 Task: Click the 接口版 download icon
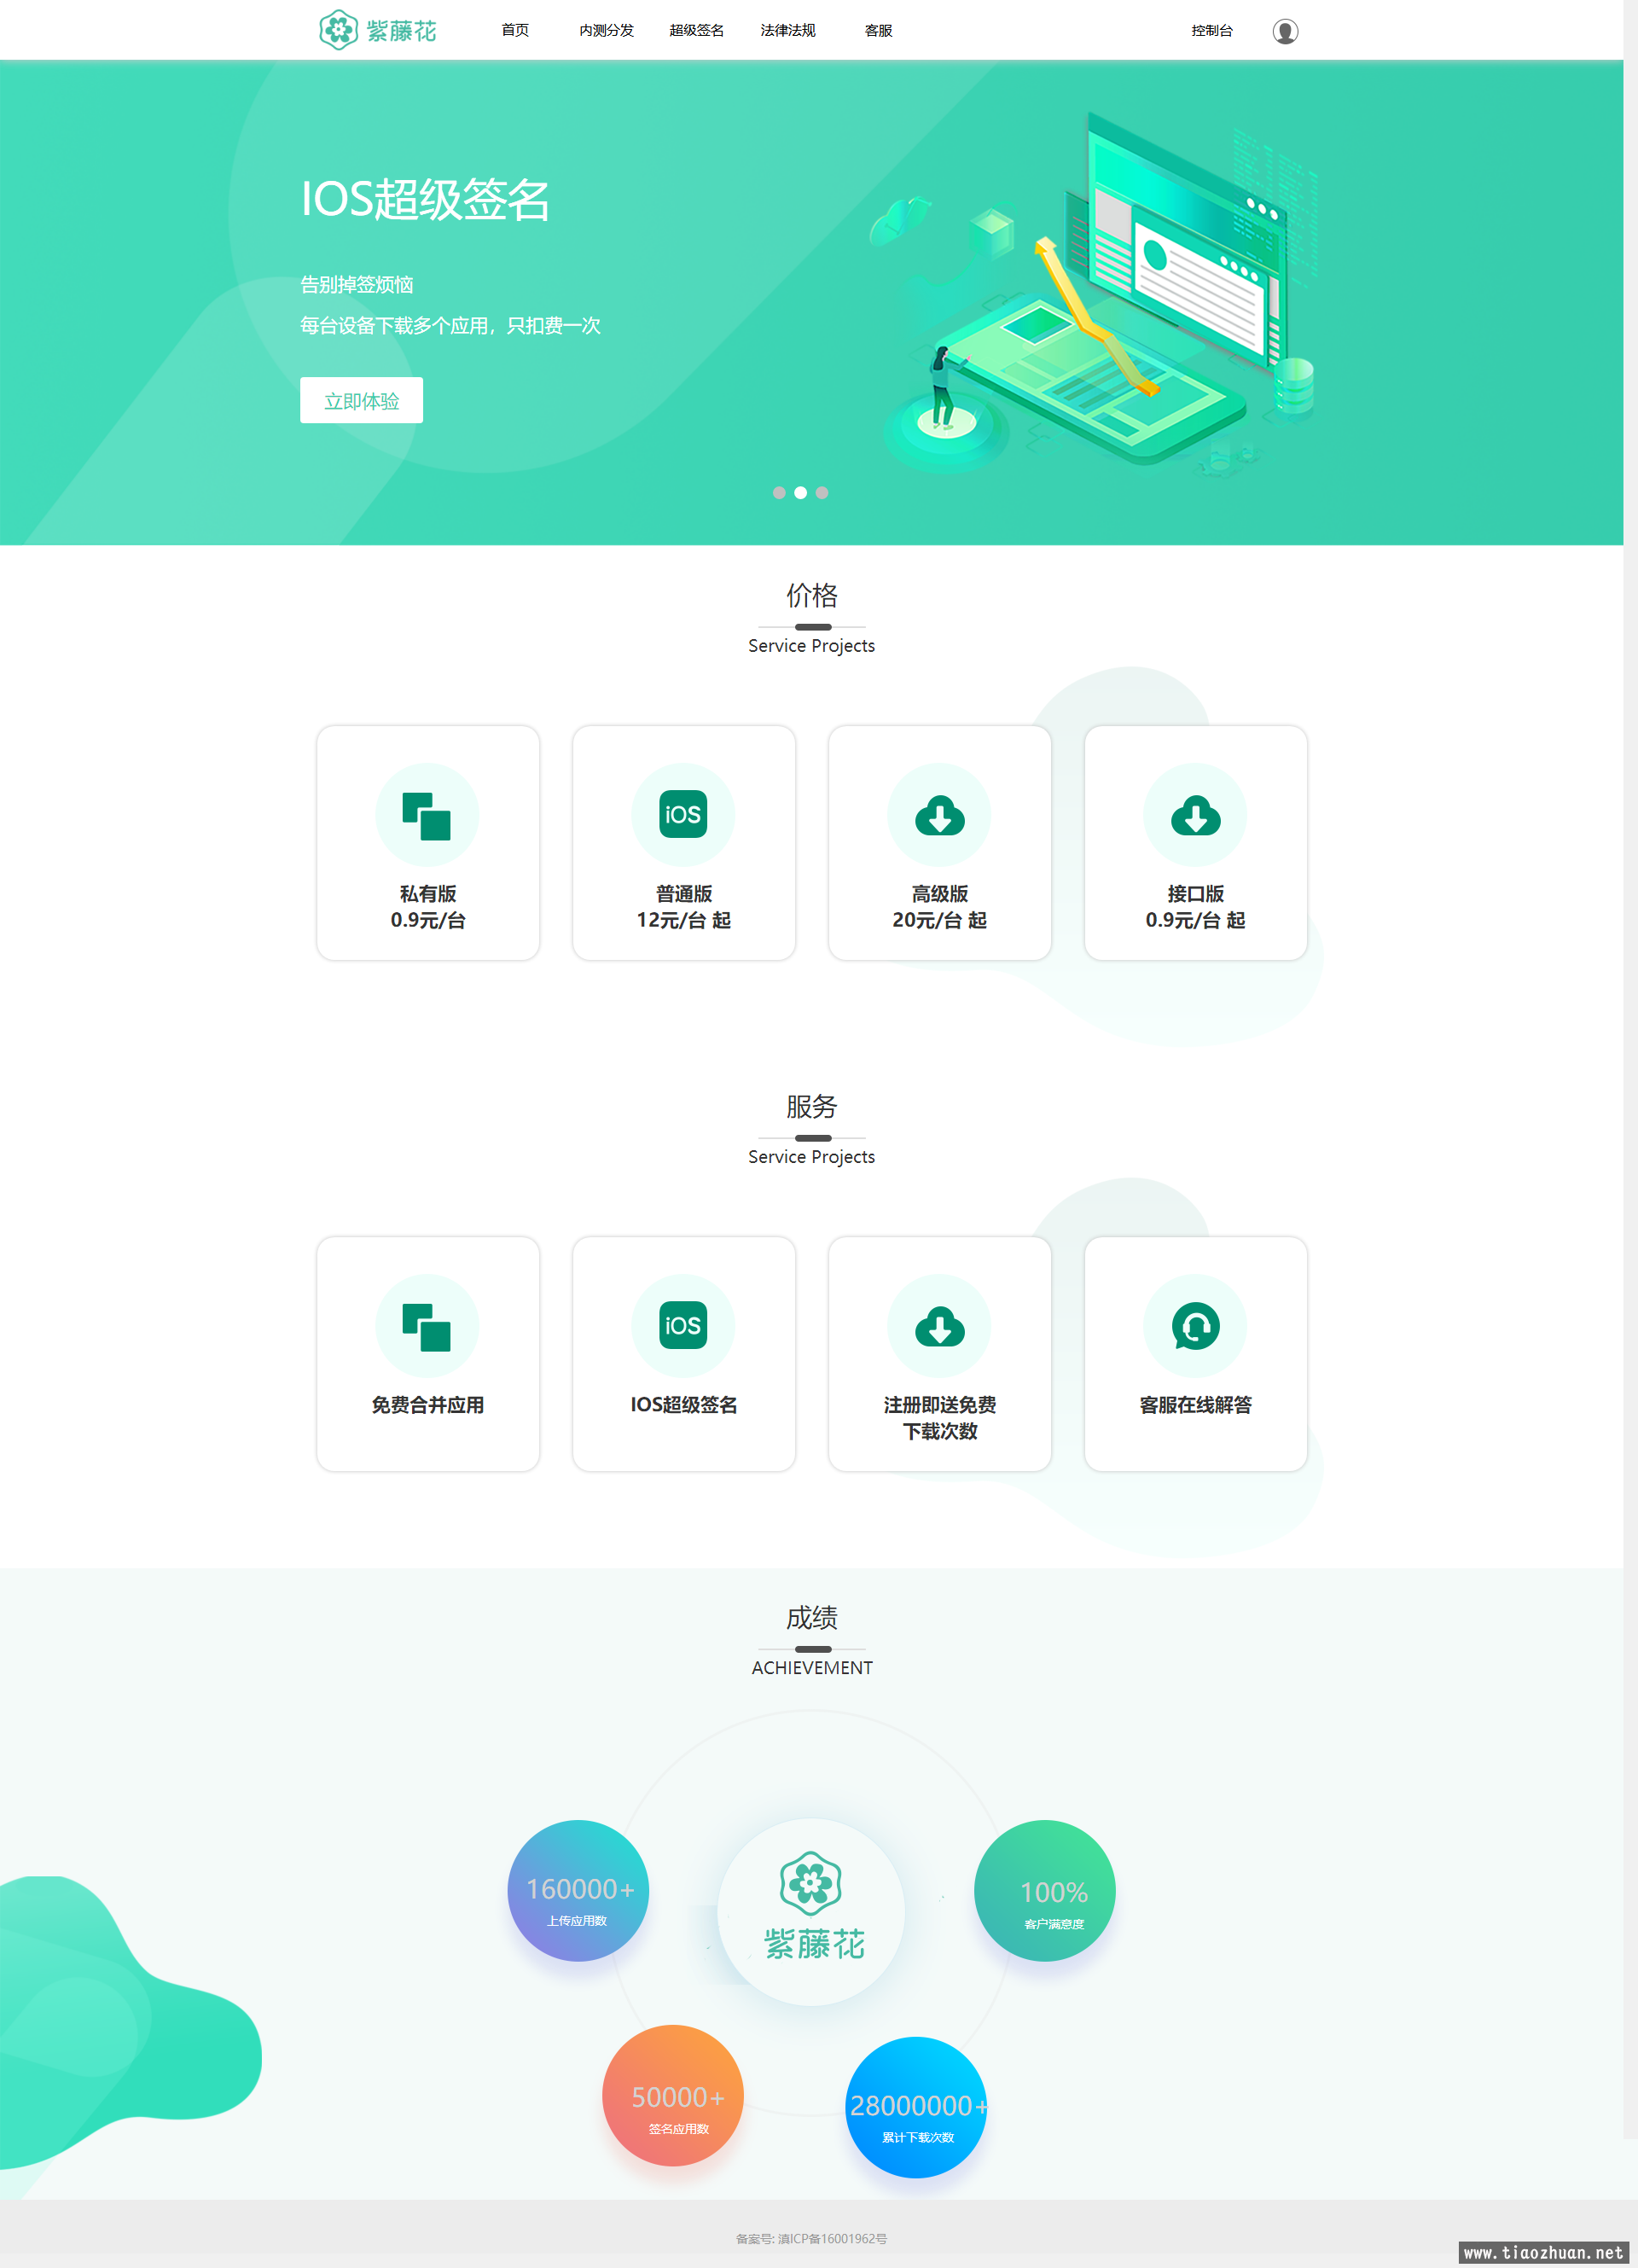click(x=1198, y=815)
